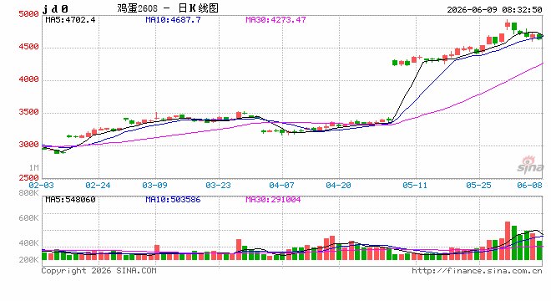Click the 02-24 date label

tap(98, 185)
